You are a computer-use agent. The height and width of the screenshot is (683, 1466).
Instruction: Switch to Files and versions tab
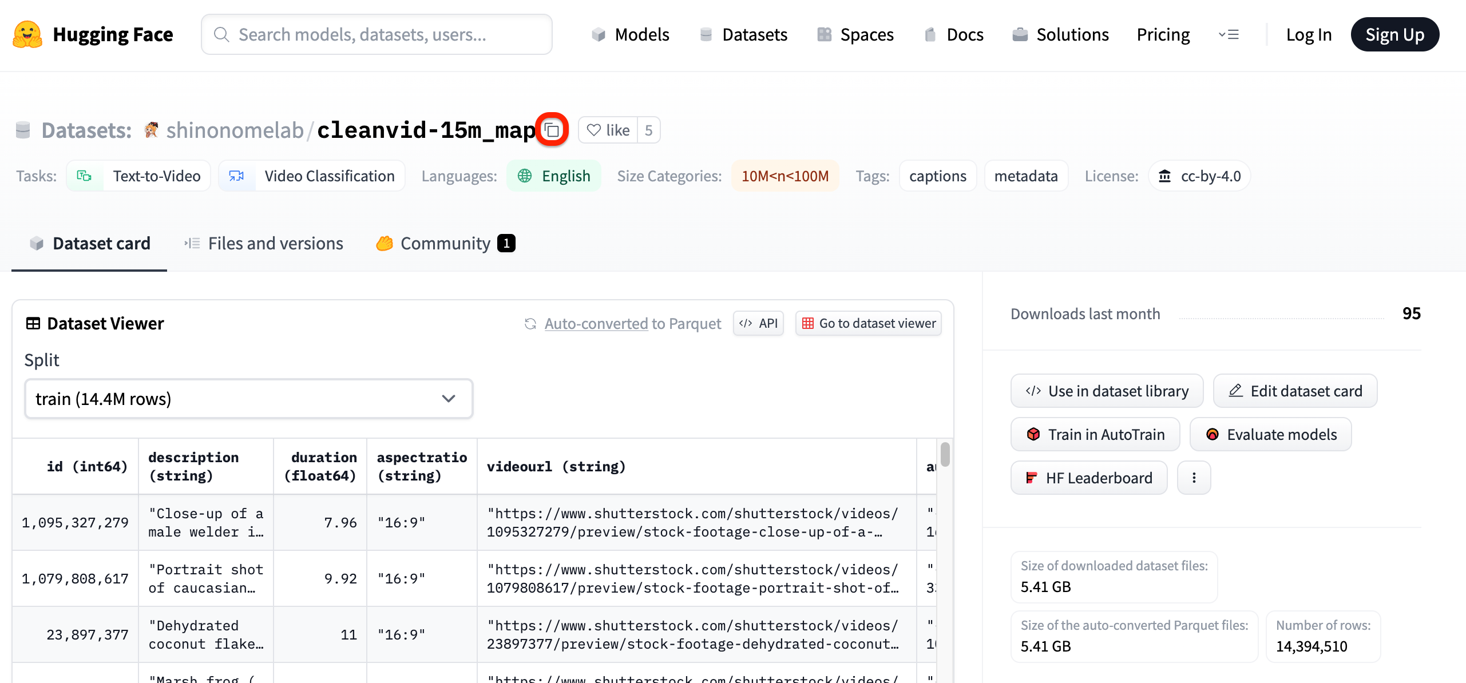(264, 243)
